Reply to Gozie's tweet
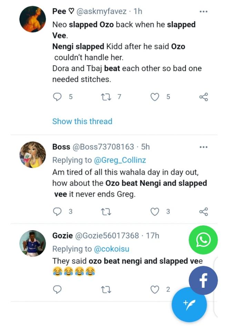Image resolution: width=228 pixels, height=326 pixels. click(57, 289)
